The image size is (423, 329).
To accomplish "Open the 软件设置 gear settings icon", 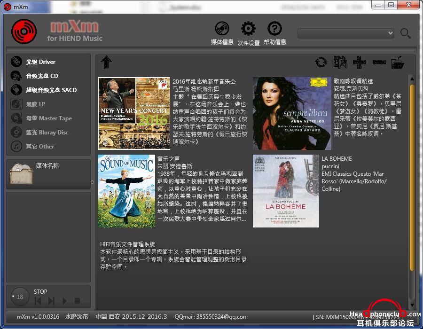I will (248, 28).
